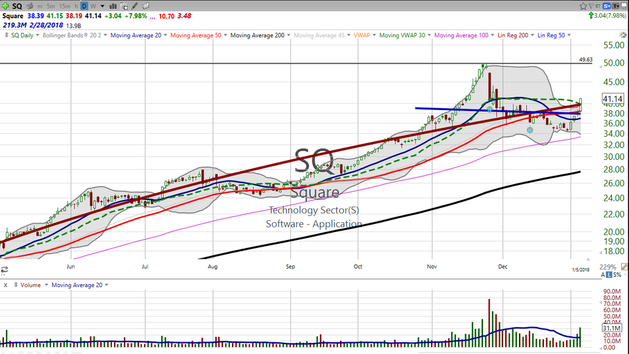Select the Weekly (W) timeframe button
The image size is (629, 354).
(93, 7)
